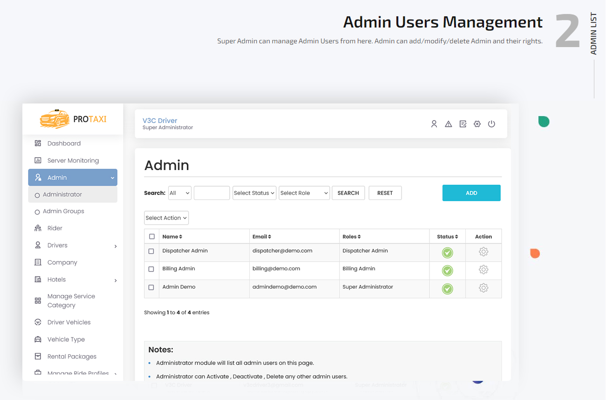Click the Manage Service Category icon
Viewport: 606px width, 400px height.
38,301
